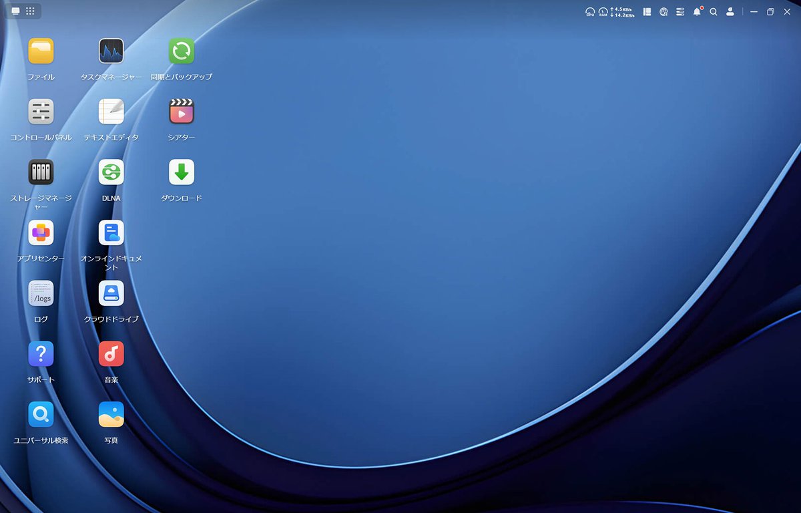Viewport: 801px width, 513px height.
Task: Open the task list icon in top bar
Action: click(x=680, y=11)
